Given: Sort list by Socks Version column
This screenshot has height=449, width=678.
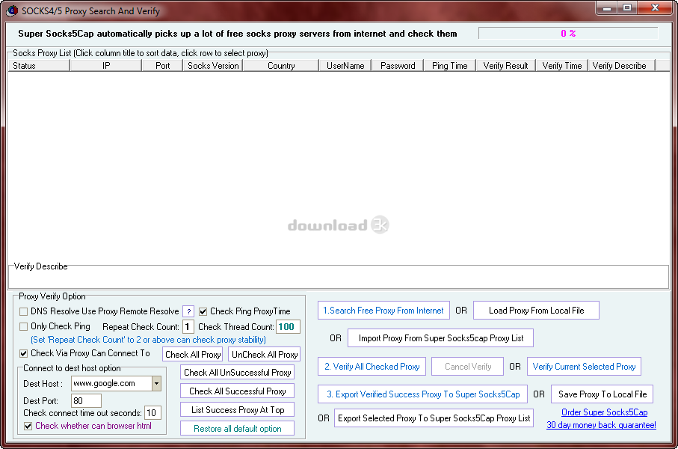Looking at the screenshot, I should [213, 66].
